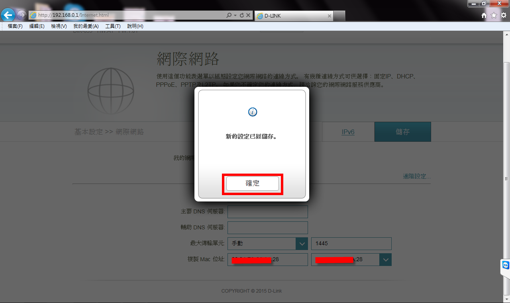Open the 進階設定 link
510x303 pixels.
pos(417,176)
